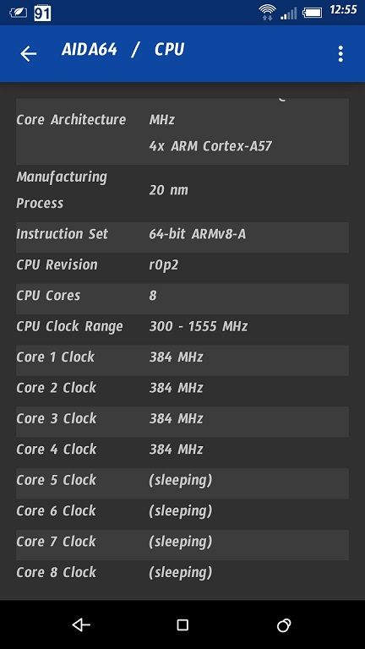Select the Core Architecture row

pos(182,132)
